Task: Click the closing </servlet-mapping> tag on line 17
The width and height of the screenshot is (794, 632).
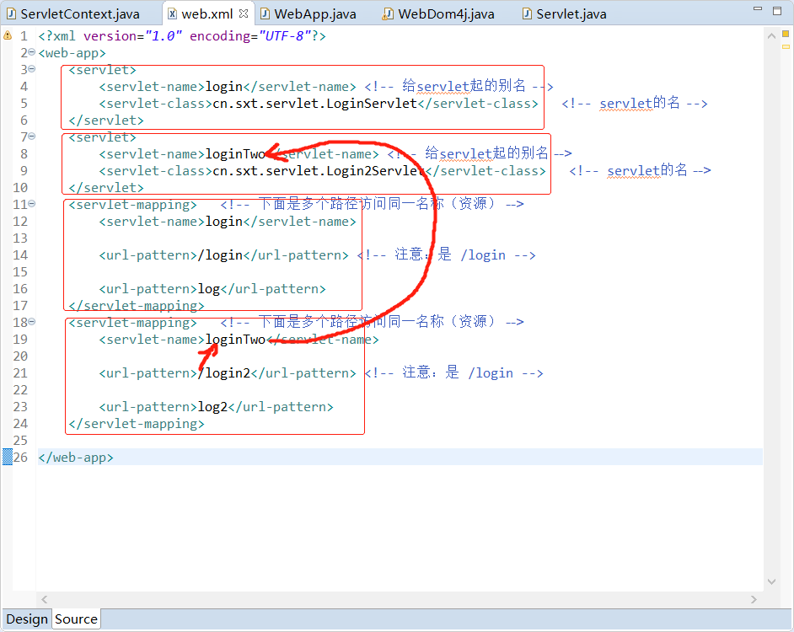Action: (137, 306)
